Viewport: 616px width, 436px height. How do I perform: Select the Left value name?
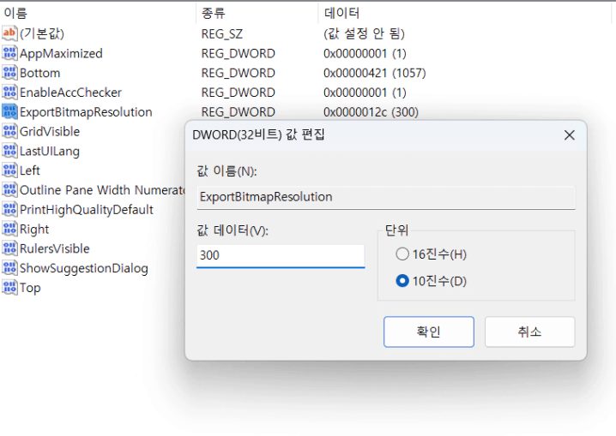coord(30,170)
